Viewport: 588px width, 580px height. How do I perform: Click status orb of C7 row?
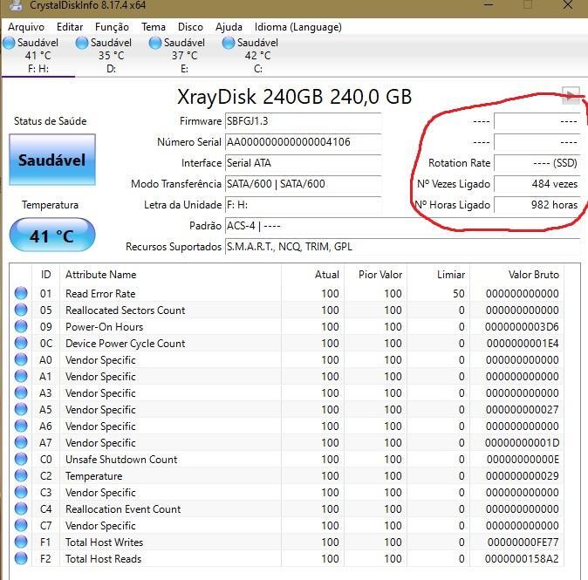coord(21,525)
